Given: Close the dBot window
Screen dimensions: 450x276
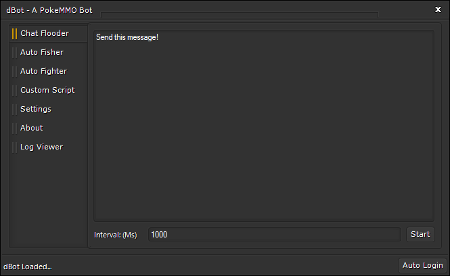Looking at the screenshot, I should (x=438, y=9).
